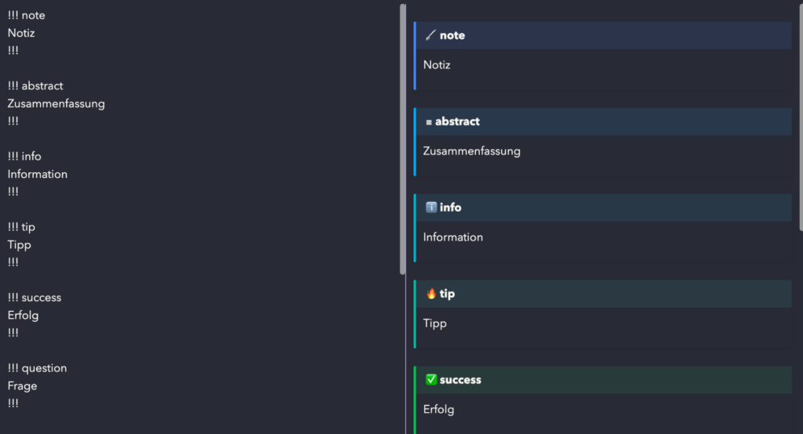This screenshot has height=434, width=803.
Task: Click 'Frage' text in the editor
Action: (x=22, y=385)
